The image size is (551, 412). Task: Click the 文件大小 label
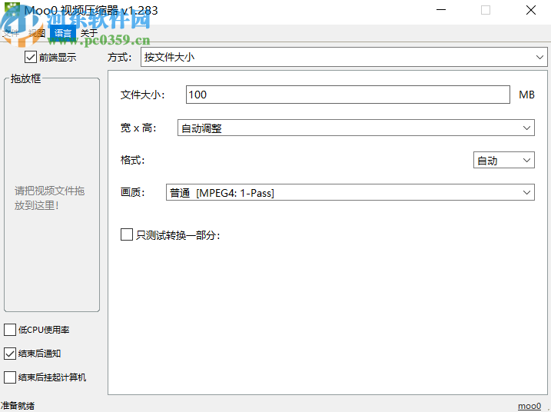(142, 95)
